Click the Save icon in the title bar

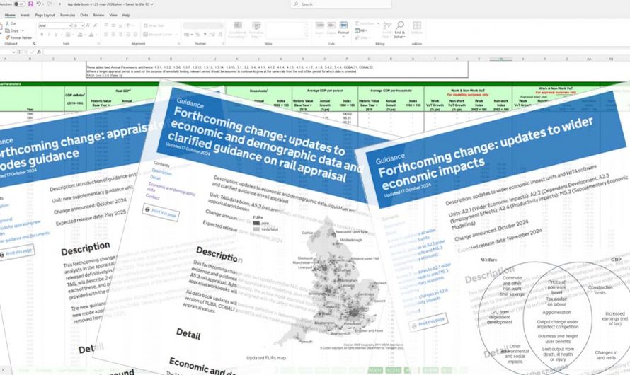click(31, 4)
